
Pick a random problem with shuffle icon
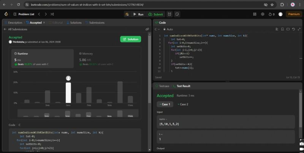[52, 14]
